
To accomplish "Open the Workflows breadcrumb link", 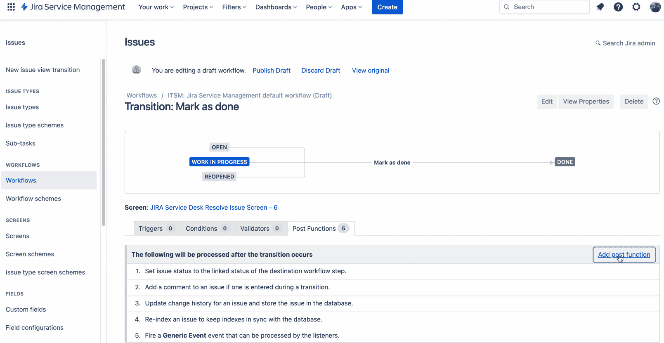I will [x=142, y=95].
